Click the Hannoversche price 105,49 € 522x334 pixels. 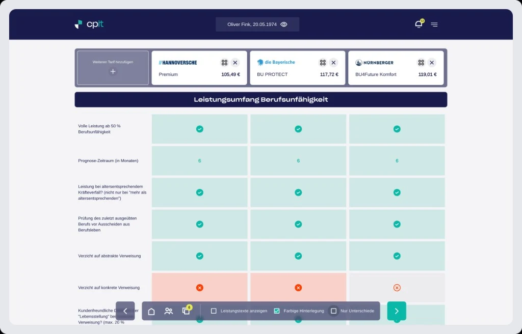[x=231, y=74]
